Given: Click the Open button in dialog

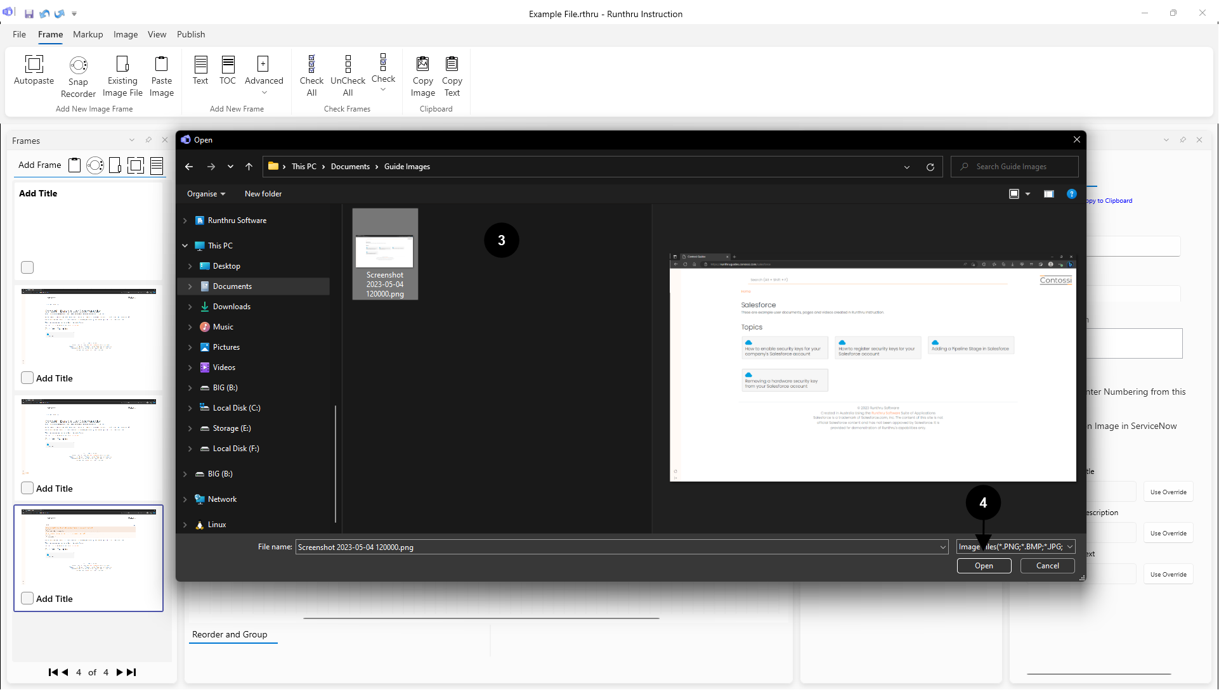Looking at the screenshot, I should click(984, 566).
